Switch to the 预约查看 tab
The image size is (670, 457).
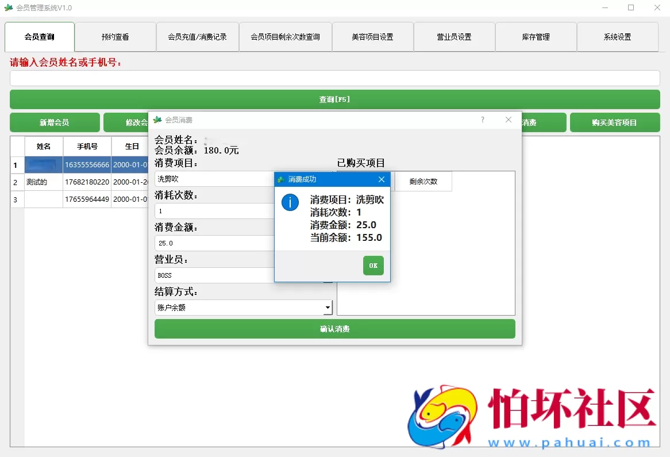115,36
